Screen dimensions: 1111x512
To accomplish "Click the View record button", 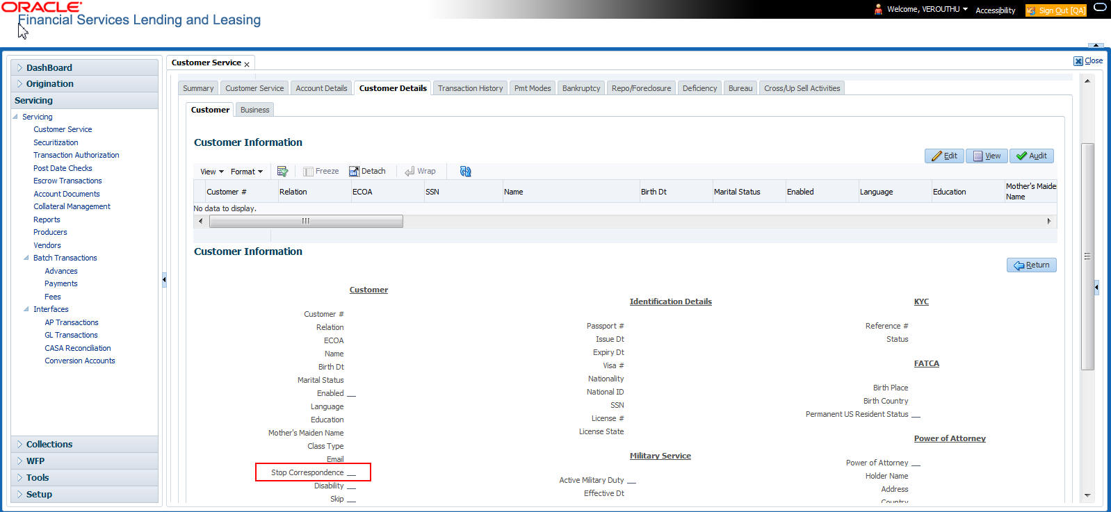I will pyautogui.click(x=987, y=156).
